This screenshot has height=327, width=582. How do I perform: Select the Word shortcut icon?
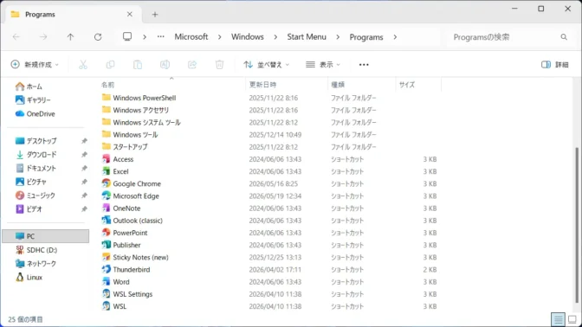107,281
